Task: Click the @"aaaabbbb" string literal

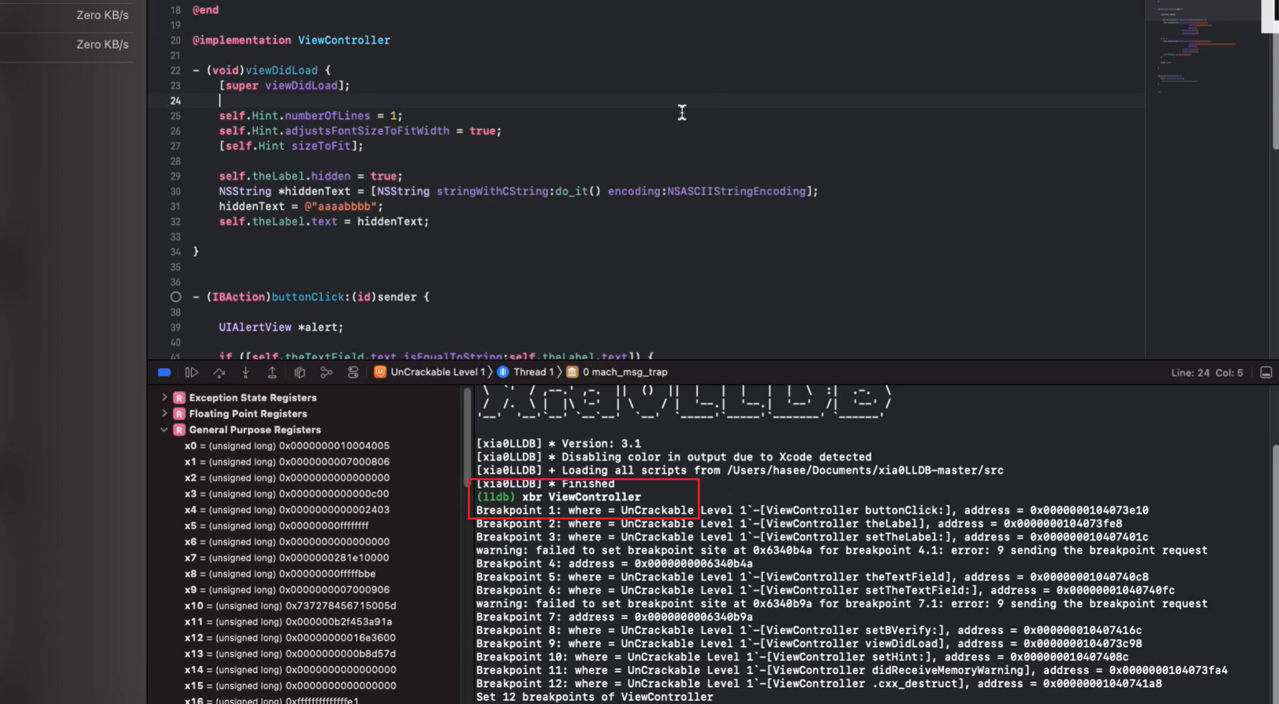Action: (341, 206)
